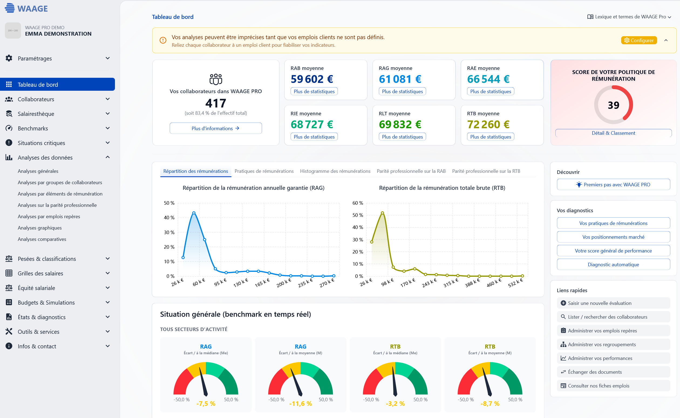The image size is (680, 418).
Task: Switch to the Histogramme des rémunérations tab
Action: coord(335,171)
